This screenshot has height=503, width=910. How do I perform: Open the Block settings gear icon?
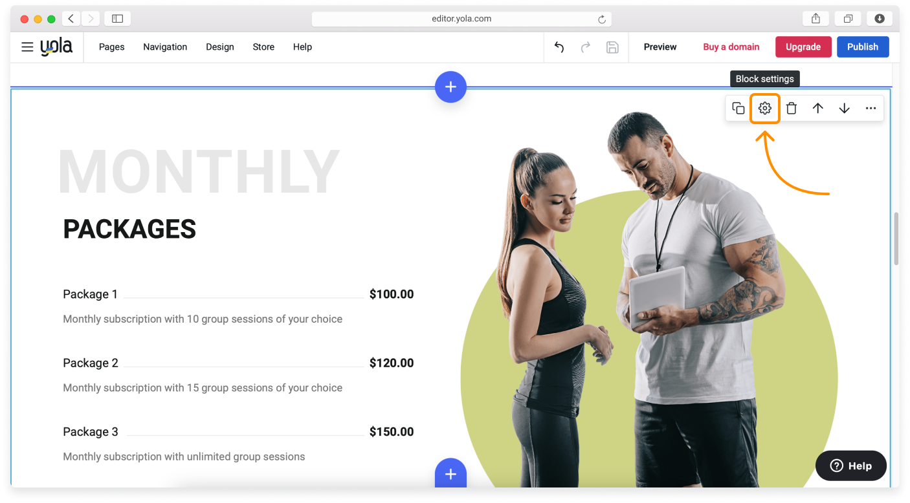pos(764,109)
